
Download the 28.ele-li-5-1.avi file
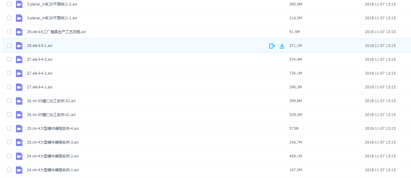coord(282,46)
